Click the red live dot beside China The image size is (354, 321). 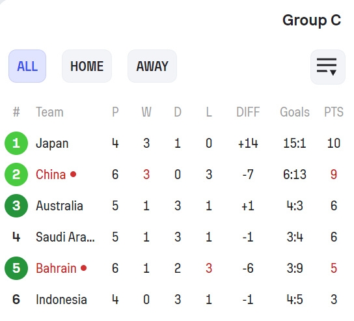click(x=73, y=174)
